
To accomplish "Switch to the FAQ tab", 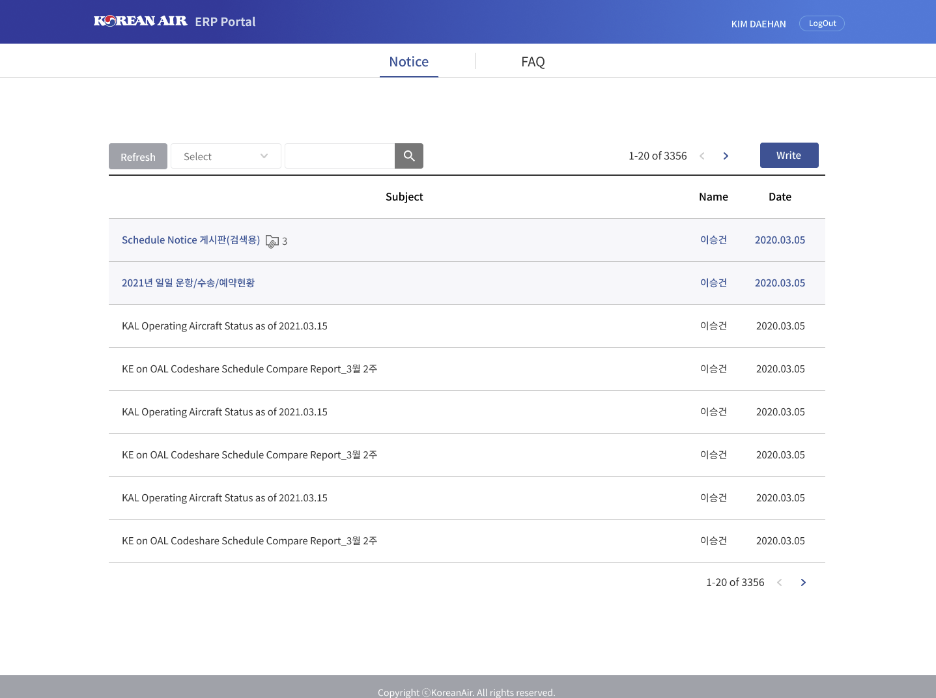I will (533, 62).
